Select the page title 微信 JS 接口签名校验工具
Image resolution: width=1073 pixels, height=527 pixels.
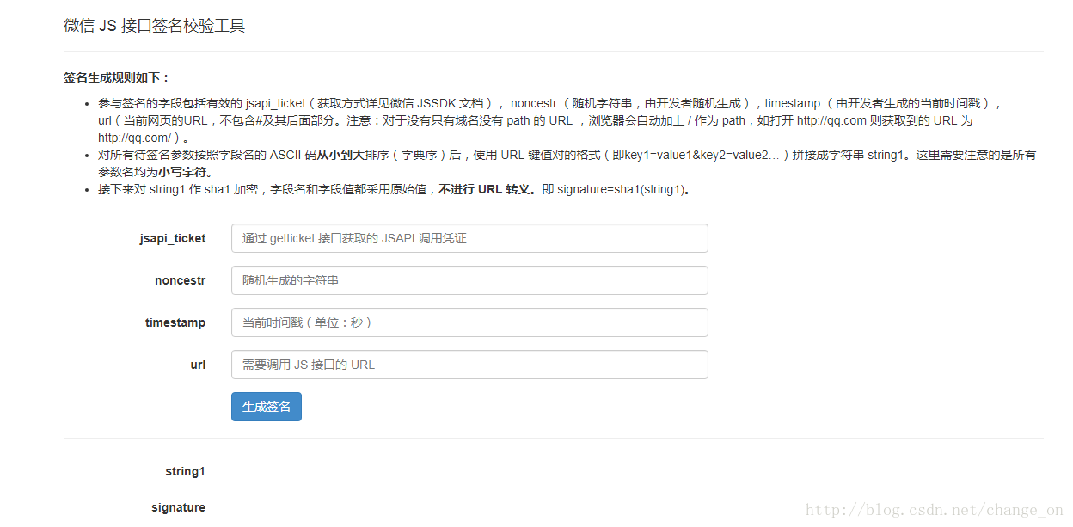pos(151,25)
